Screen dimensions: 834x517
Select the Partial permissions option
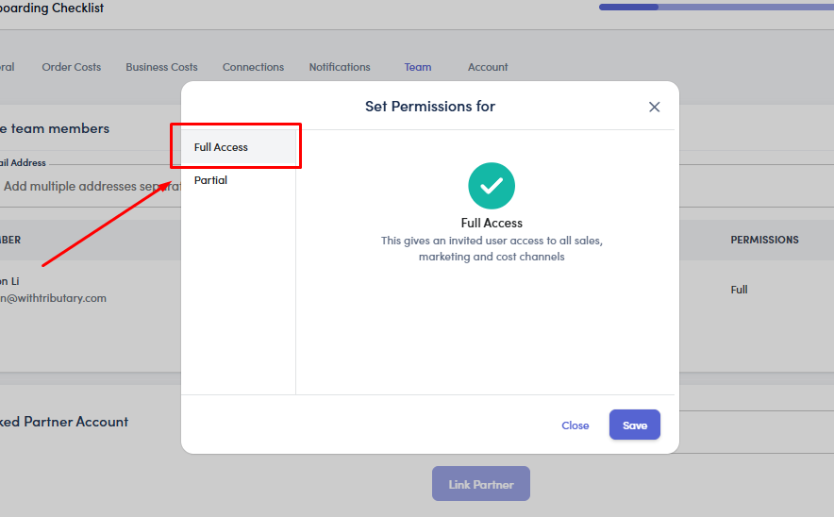[211, 180]
